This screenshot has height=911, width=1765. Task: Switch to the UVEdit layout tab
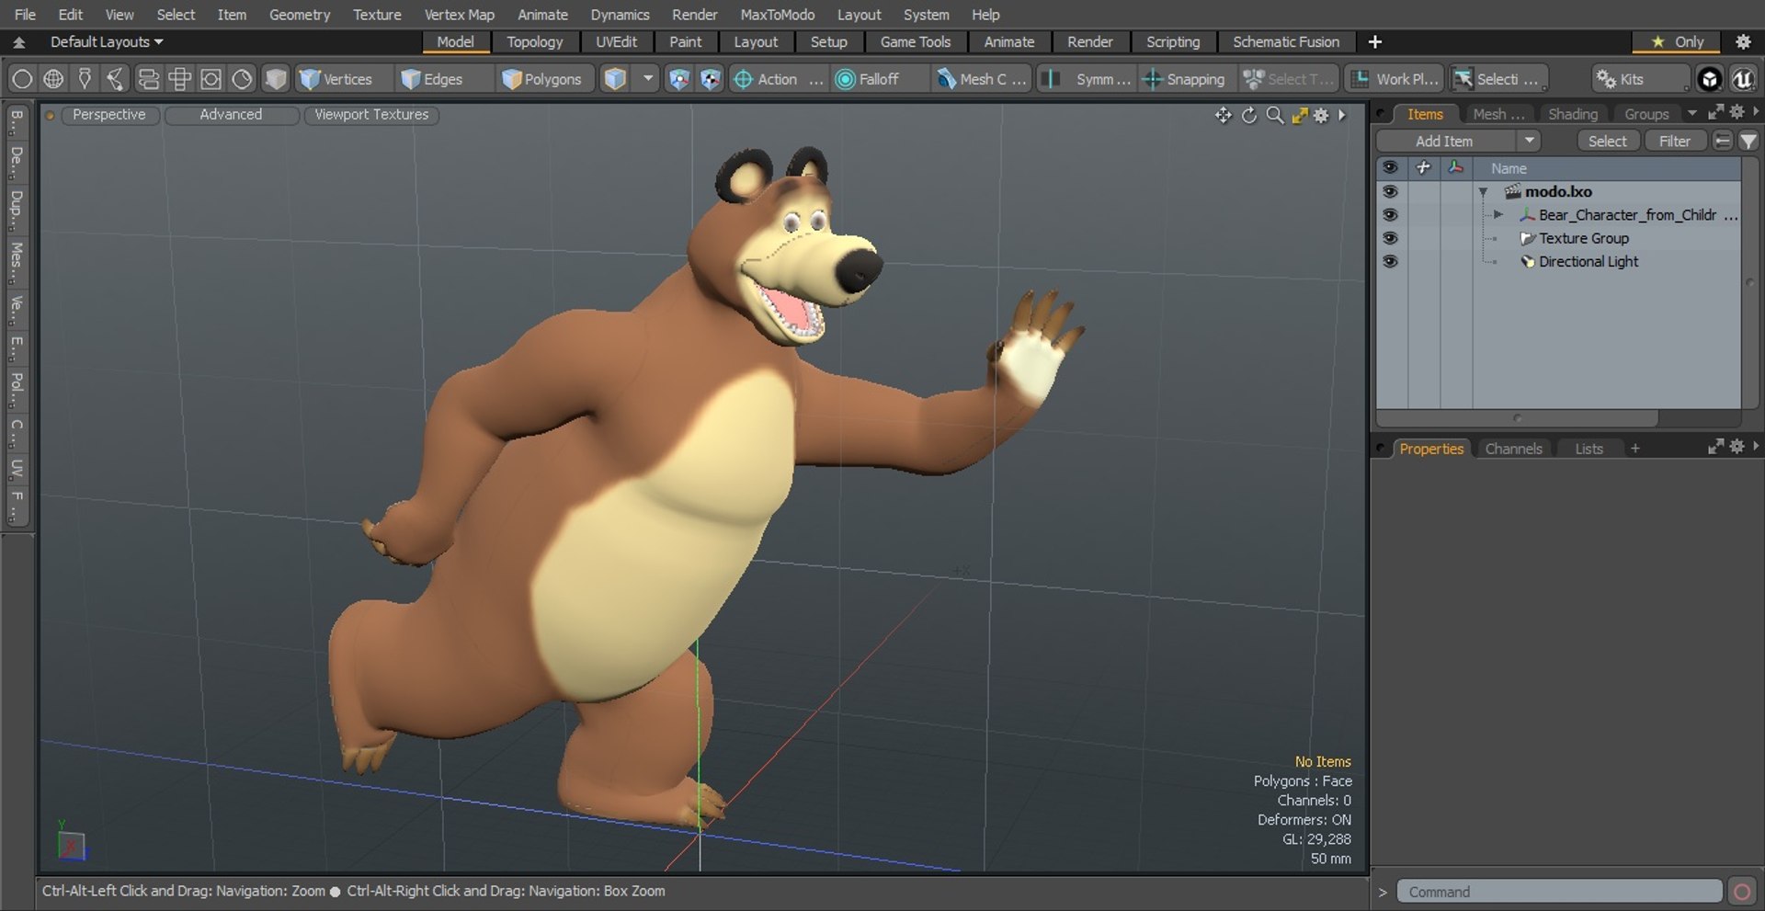pos(616,41)
